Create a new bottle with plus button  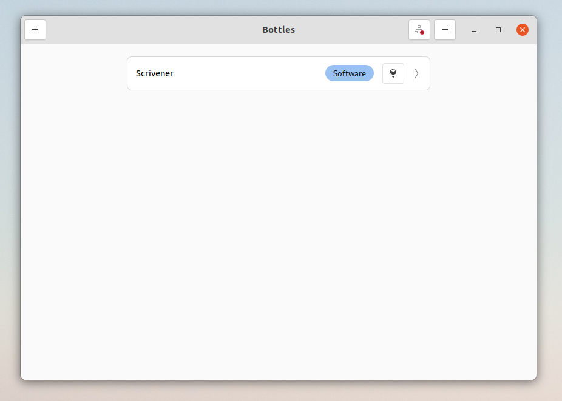[x=35, y=30]
